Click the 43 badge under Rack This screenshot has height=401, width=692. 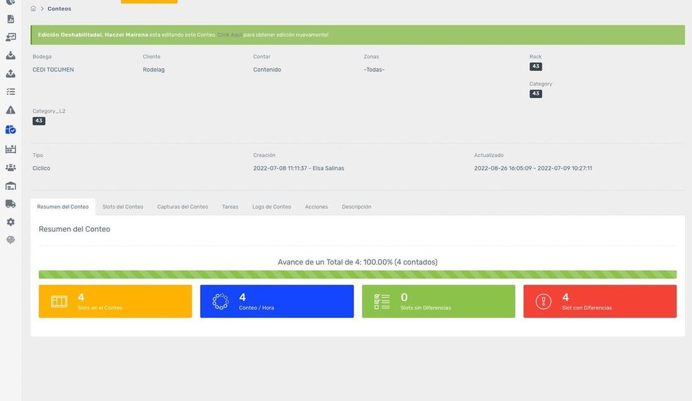click(536, 67)
